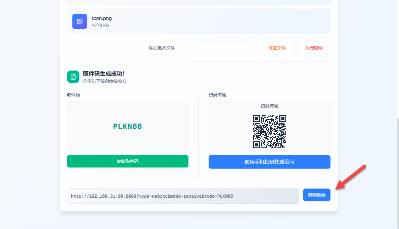Screen dimensions: 399x229
Task: Click the QR code image
Action: coord(269,131)
